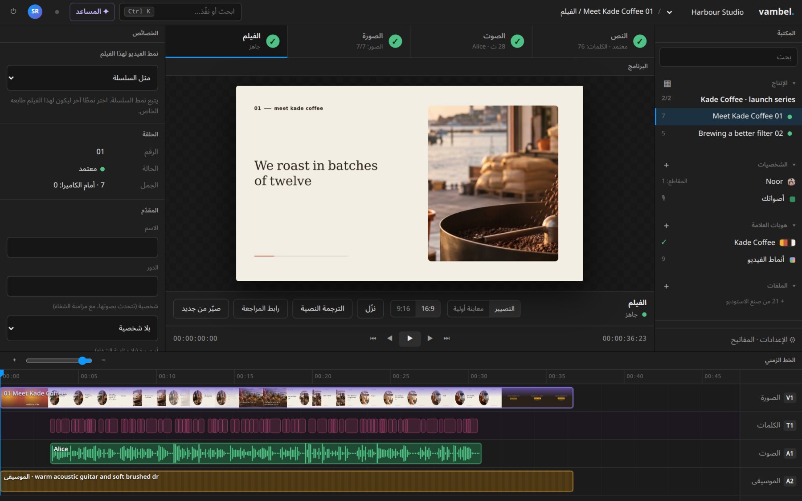Click the search or execute field
The width and height of the screenshot is (802, 501).
pos(180,12)
